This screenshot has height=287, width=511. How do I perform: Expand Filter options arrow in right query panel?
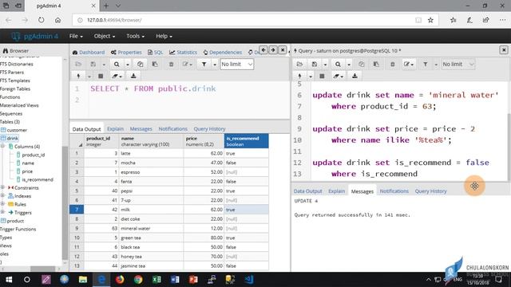tap(436, 65)
